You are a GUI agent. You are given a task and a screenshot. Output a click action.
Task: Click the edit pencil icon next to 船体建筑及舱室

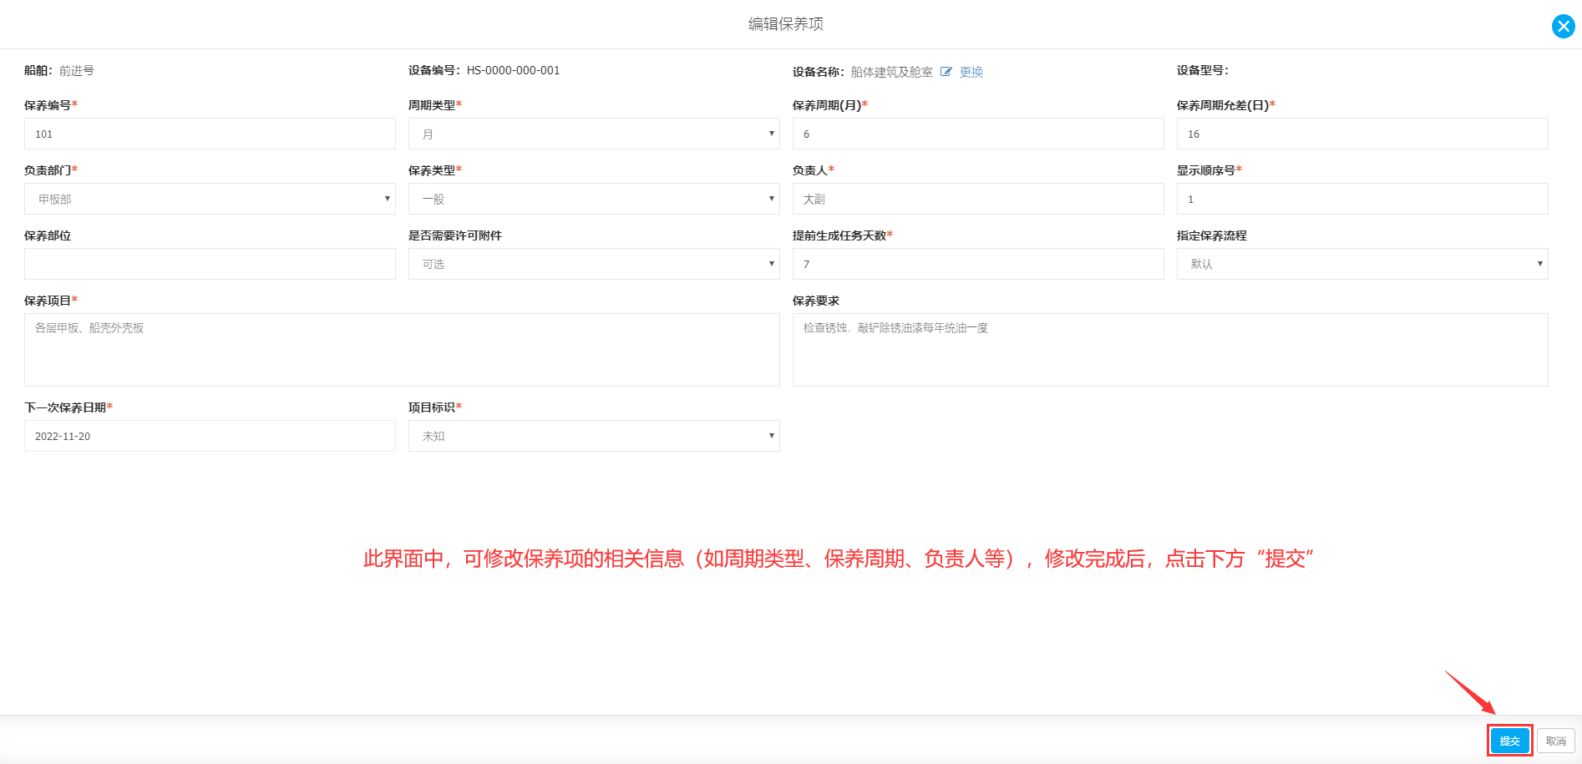(x=946, y=72)
